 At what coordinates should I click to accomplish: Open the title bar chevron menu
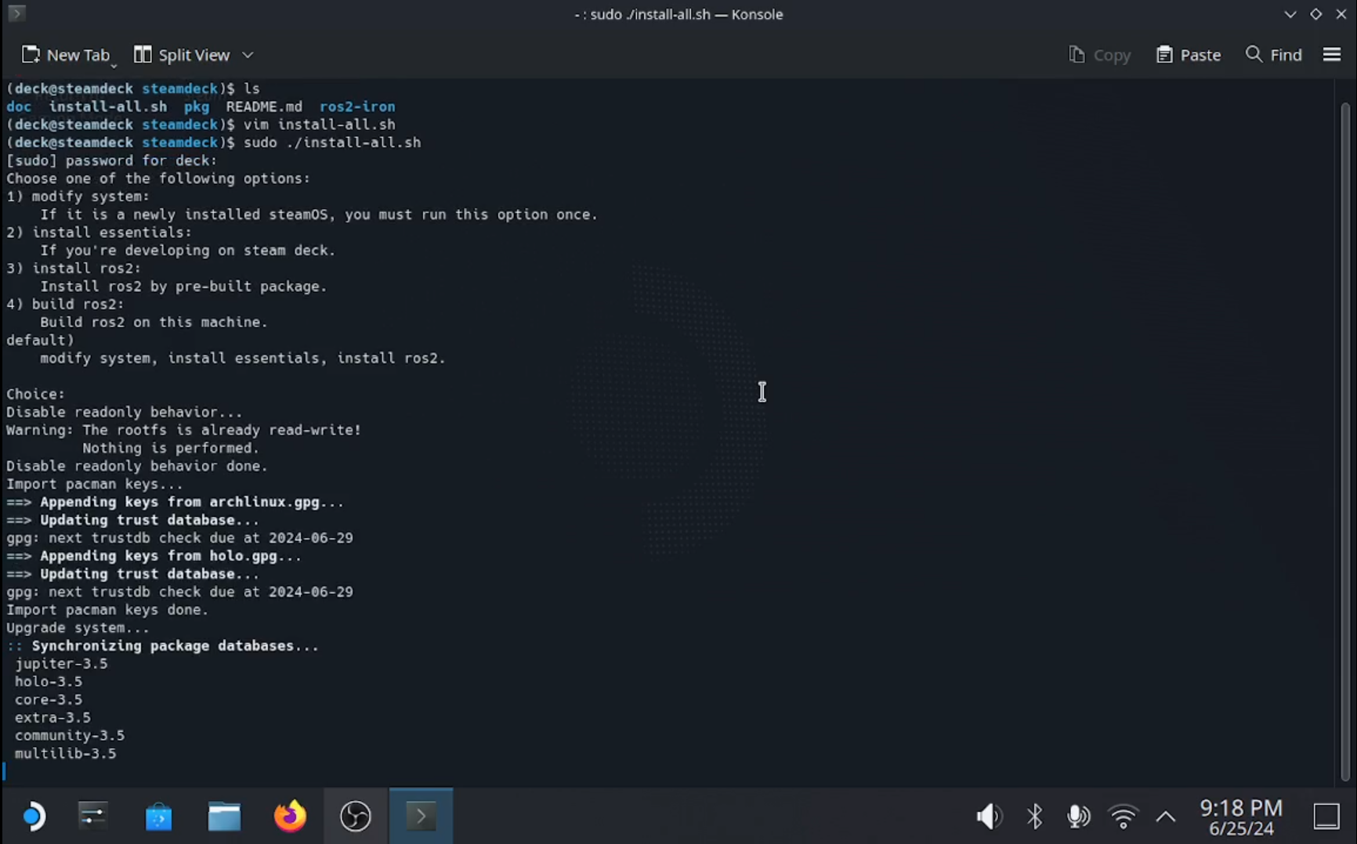[x=1289, y=14]
